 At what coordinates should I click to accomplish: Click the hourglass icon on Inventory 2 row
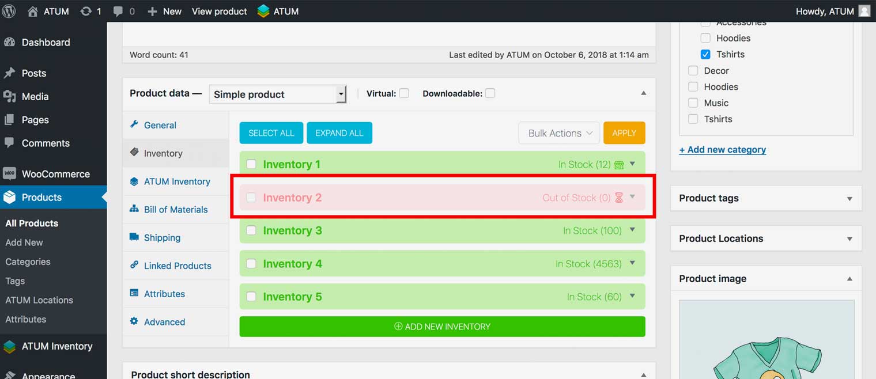point(619,198)
